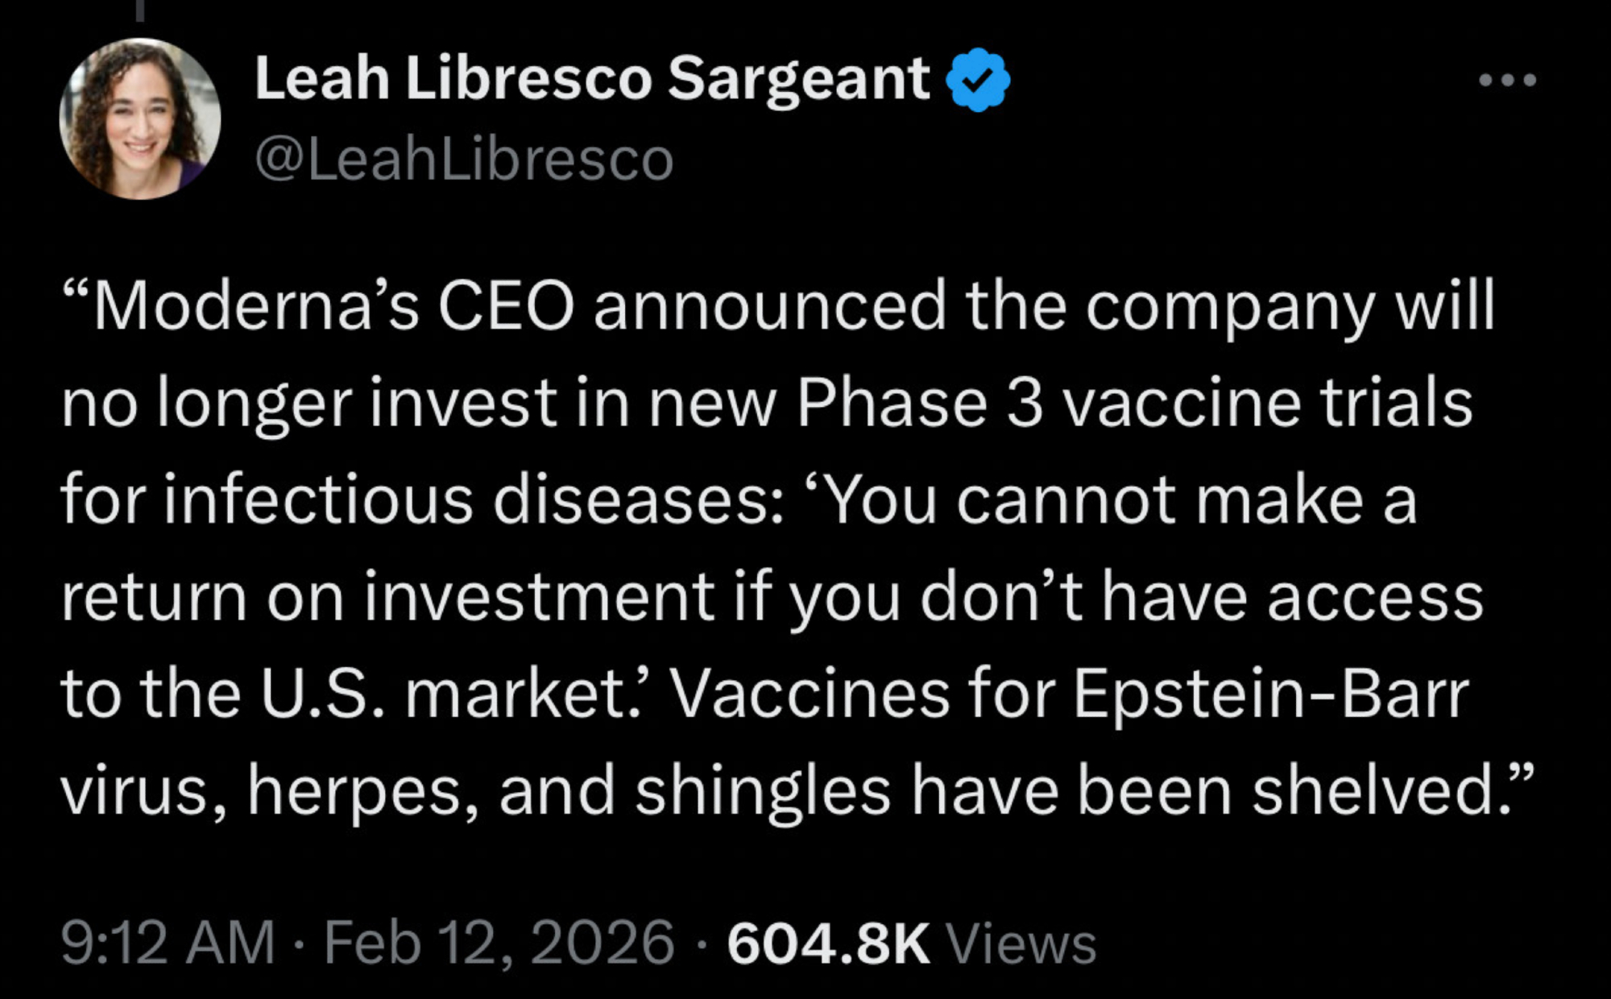Screen dimensions: 1611x999
Task: Click the 604.8K view count number
Action: (x=828, y=942)
